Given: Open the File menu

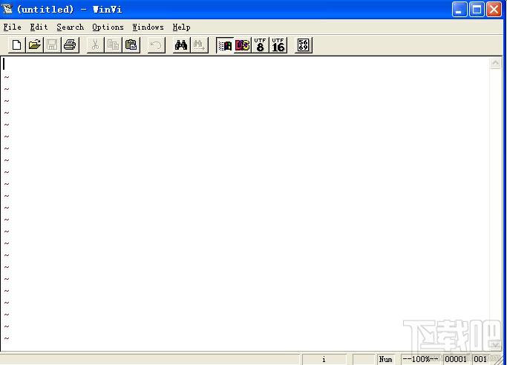Looking at the screenshot, I should (13, 27).
